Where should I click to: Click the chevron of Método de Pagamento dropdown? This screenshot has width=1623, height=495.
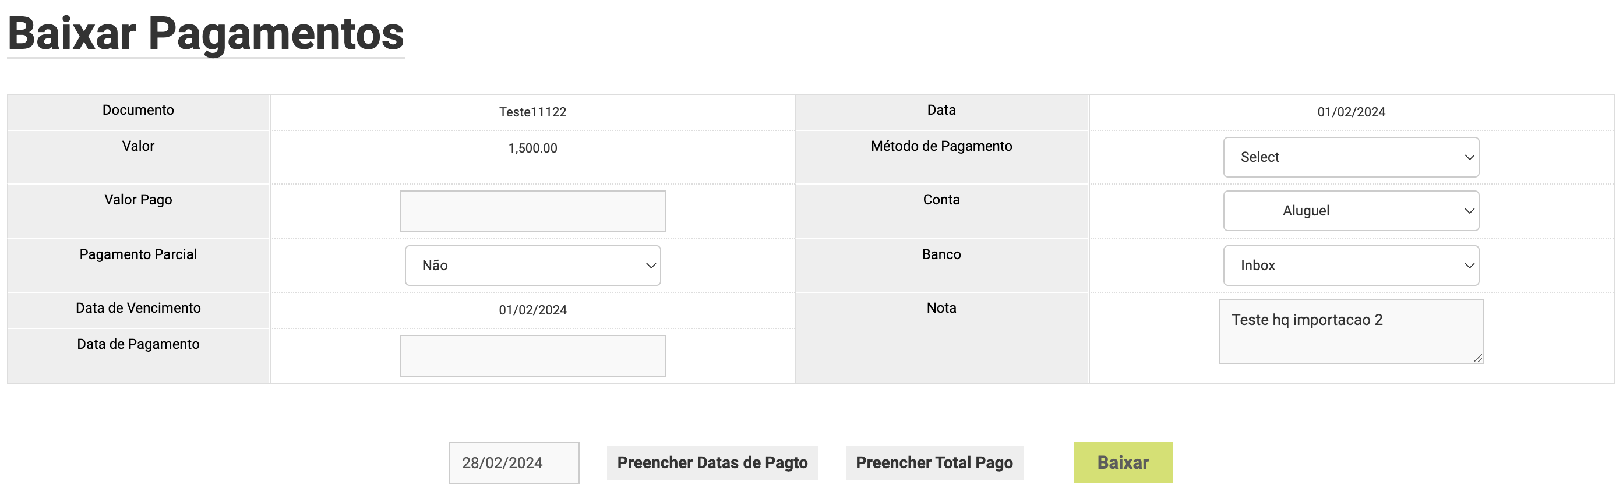tap(1469, 157)
